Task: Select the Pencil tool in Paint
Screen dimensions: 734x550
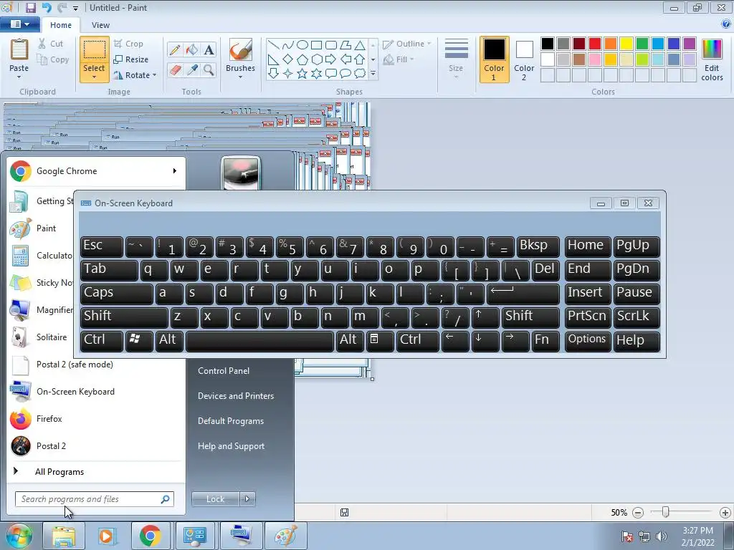Action: 175,49
